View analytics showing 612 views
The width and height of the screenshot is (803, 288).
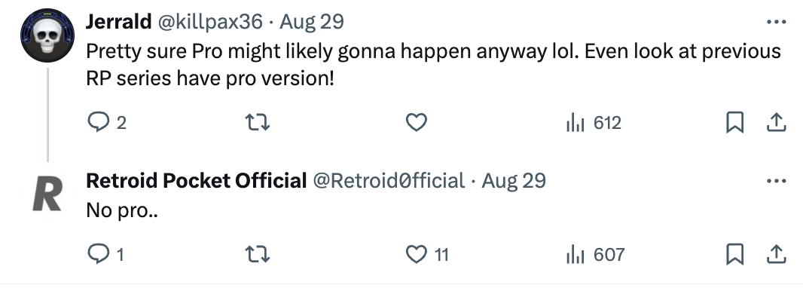(x=594, y=123)
